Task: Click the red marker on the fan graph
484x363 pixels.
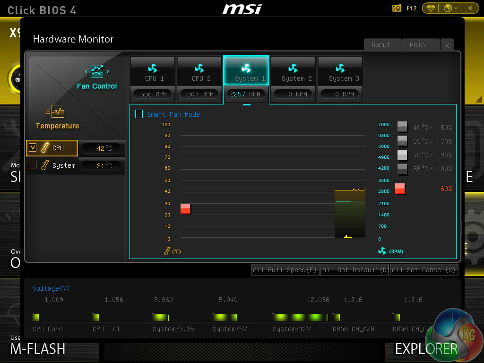Action: pyautogui.click(x=185, y=208)
